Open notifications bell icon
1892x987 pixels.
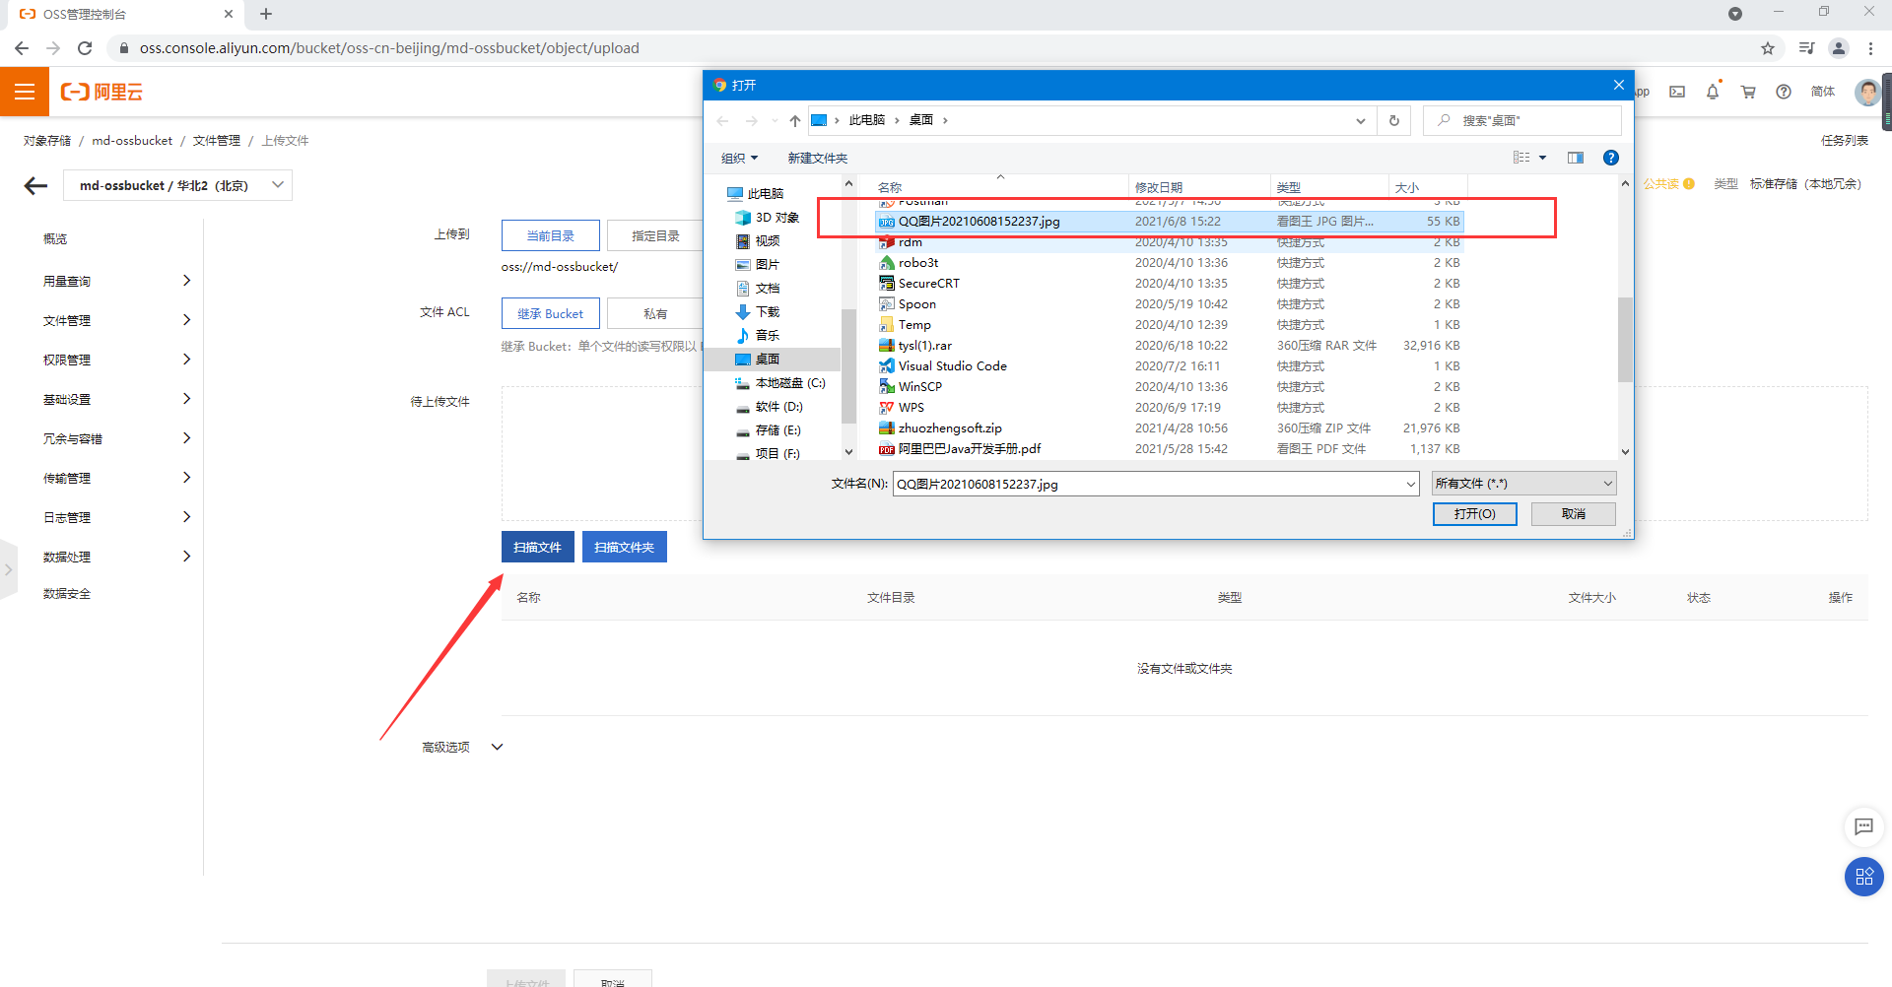tap(1713, 92)
